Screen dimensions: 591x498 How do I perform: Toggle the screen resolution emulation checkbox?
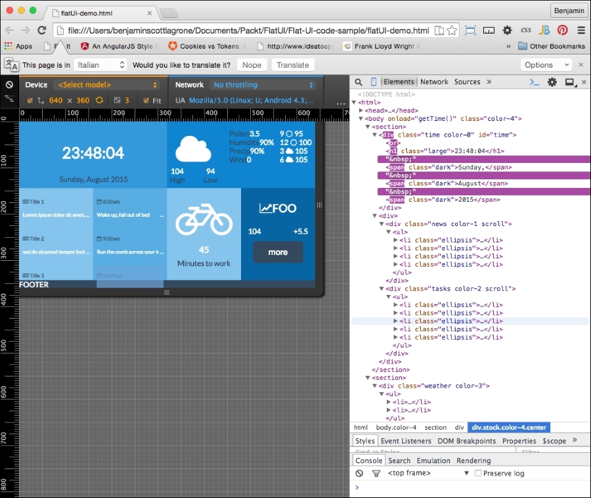click(x=30, y=101)
